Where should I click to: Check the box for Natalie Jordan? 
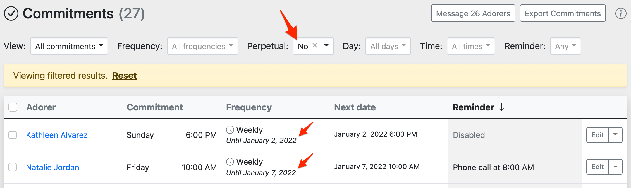tap(13, 167)
